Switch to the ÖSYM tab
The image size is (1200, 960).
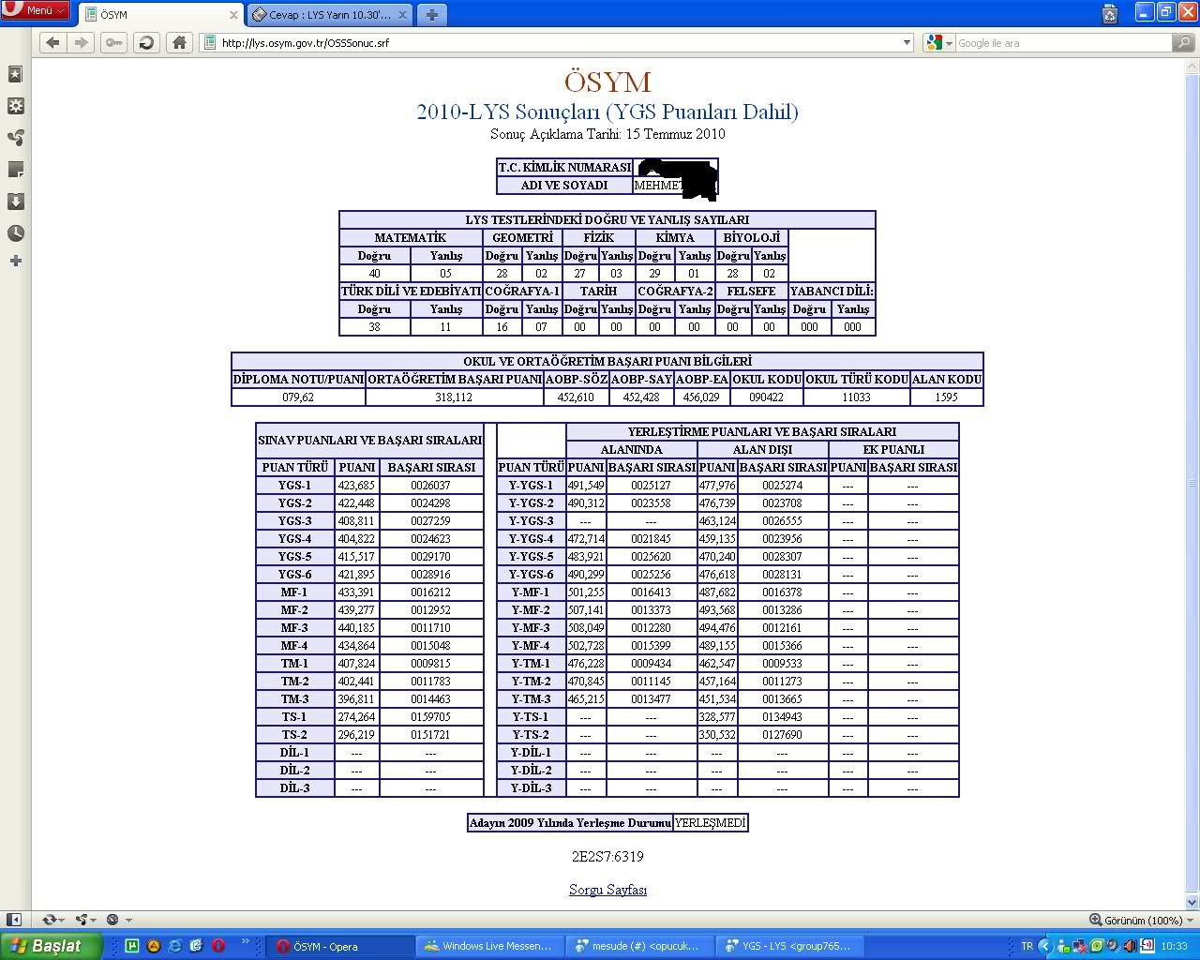click(x=161, y=15)
